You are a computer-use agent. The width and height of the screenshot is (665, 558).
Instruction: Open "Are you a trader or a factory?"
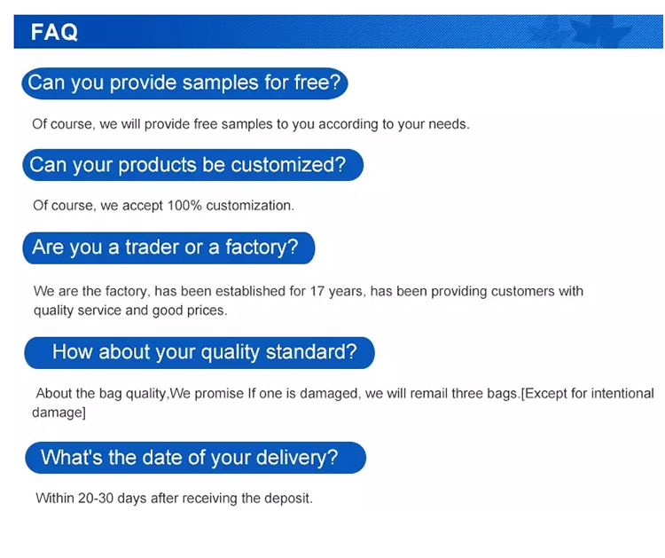[168, 248]
